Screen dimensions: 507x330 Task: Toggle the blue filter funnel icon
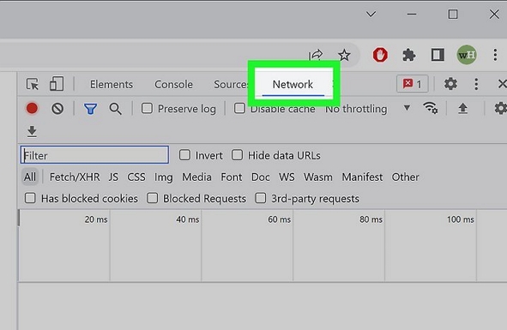click(x=91, y=109)
